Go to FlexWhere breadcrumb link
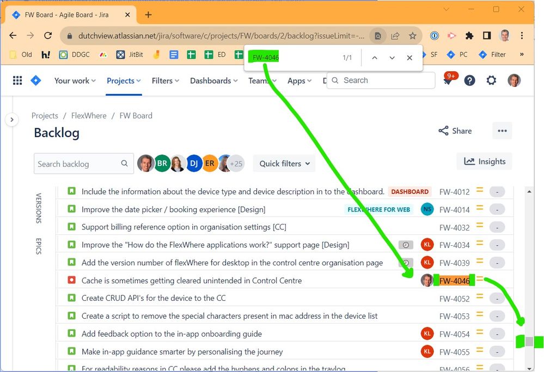This screenshot has width=544, height=372. point(89,116)
